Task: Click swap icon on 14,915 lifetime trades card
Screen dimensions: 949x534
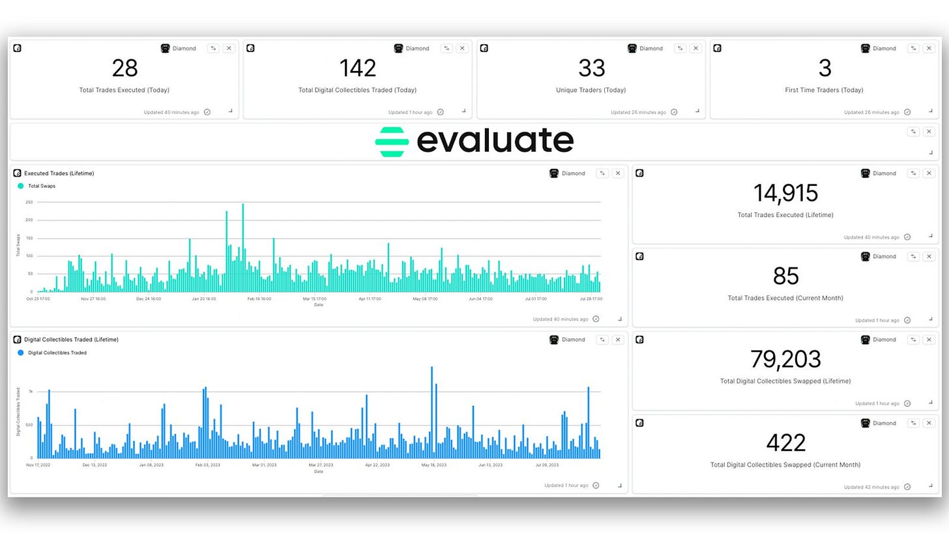Action: click(914, 173)
